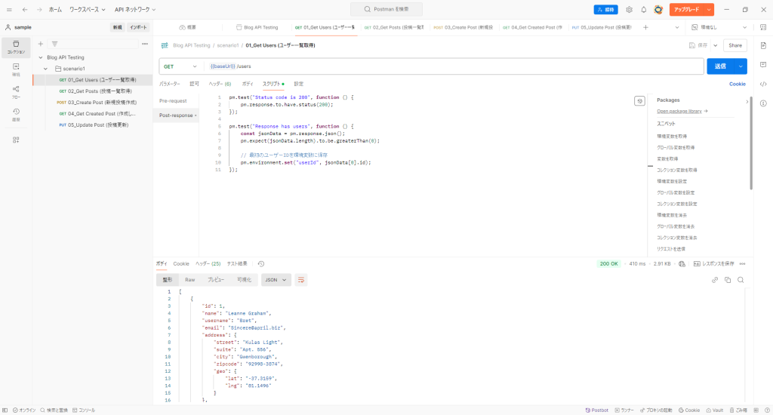Switch to the ボディ request tab

248,84
